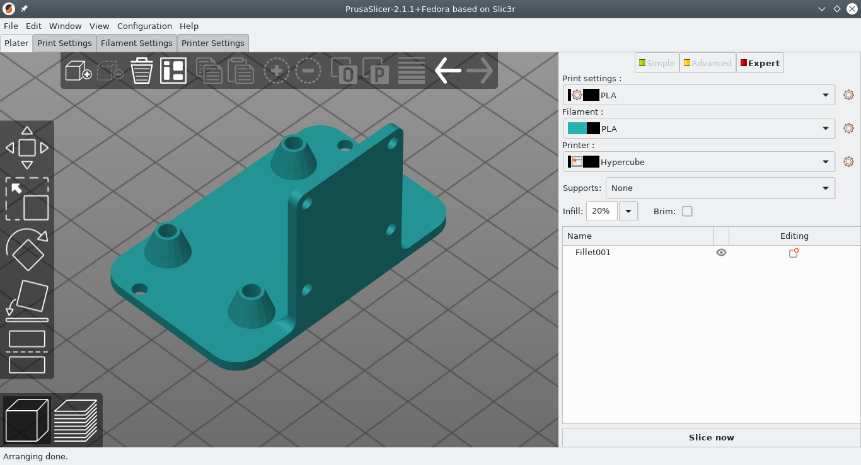Open the variable layer height editing tool
This screenshot has height=465, width=861.
[x=412, y=71]
